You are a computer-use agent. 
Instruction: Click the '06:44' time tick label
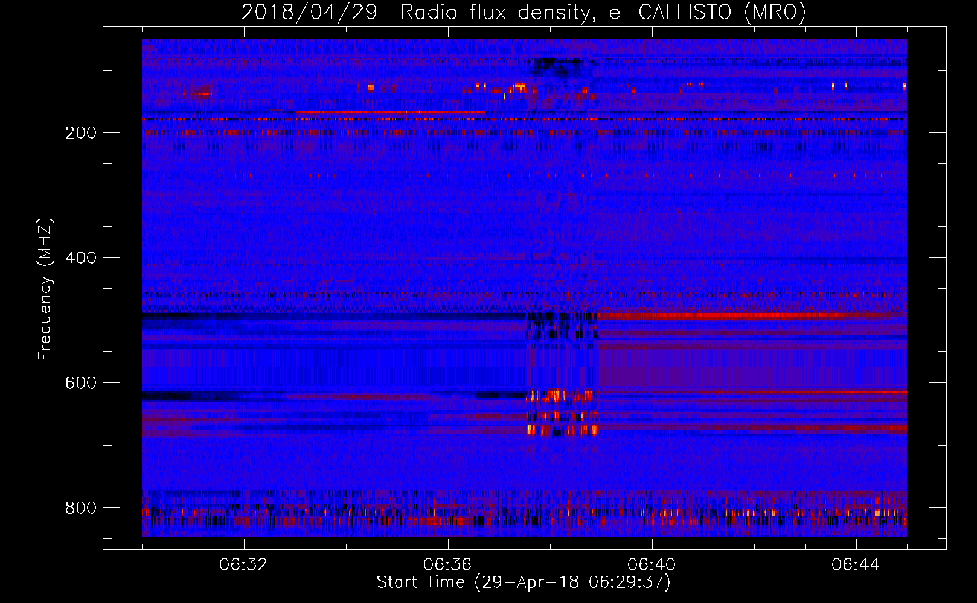pos(856,565)
